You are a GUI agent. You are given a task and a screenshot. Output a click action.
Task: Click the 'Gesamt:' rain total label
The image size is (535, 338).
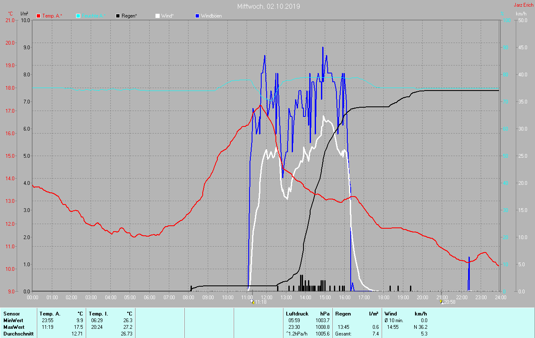(x=343, y=334)
